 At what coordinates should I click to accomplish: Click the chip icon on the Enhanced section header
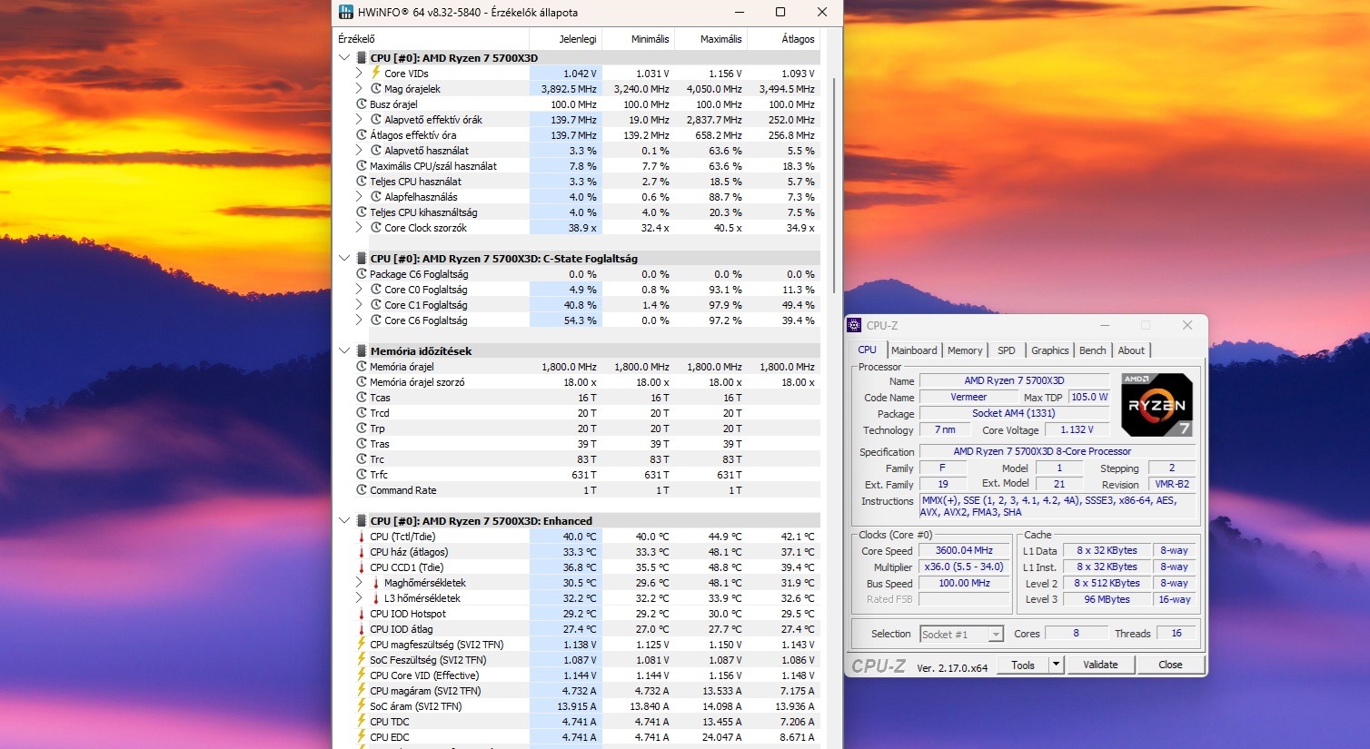[362, 521]
